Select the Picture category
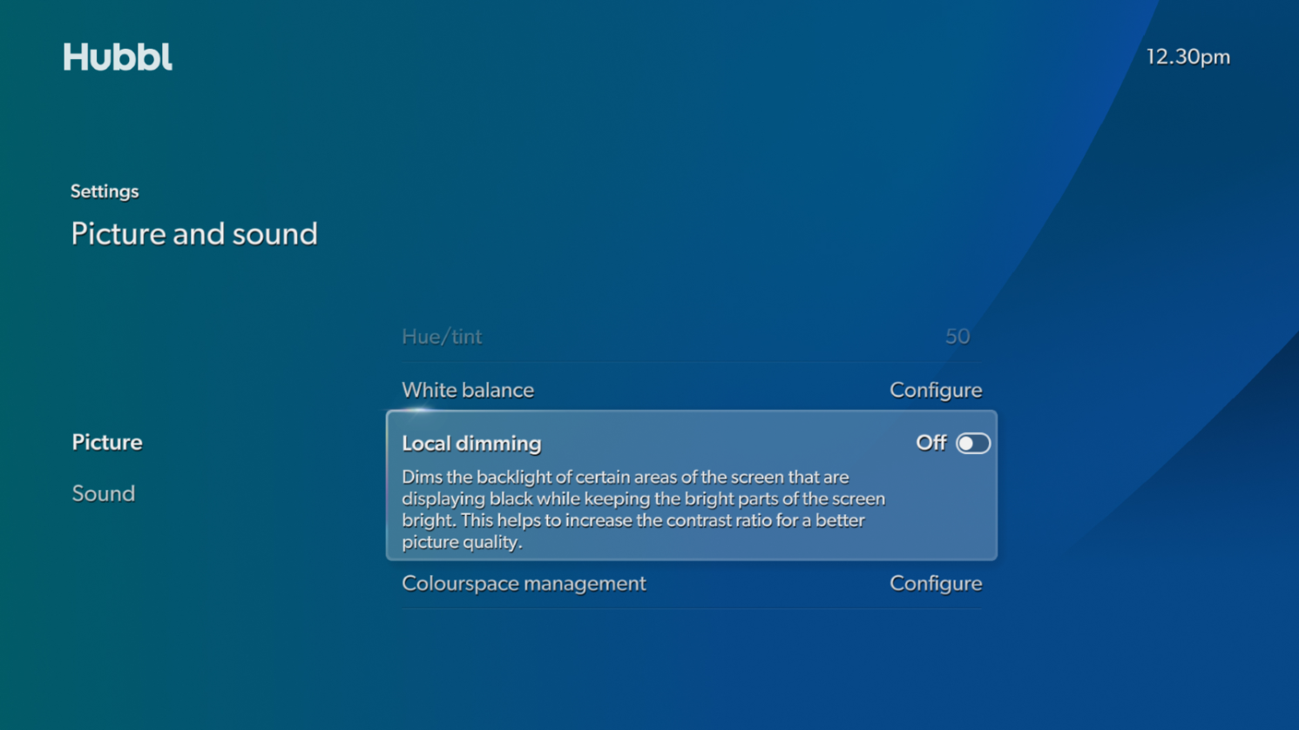This screenshot has height=730, width=1299. [106, 442]
